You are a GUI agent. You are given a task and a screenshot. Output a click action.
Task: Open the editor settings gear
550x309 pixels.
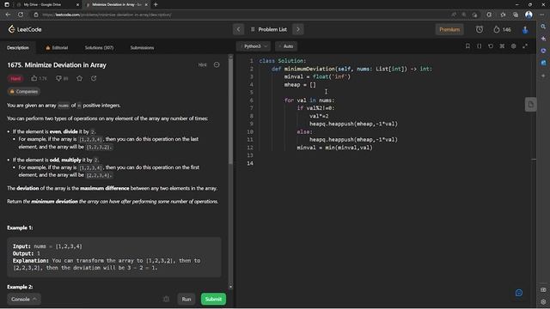coord(514,46)
